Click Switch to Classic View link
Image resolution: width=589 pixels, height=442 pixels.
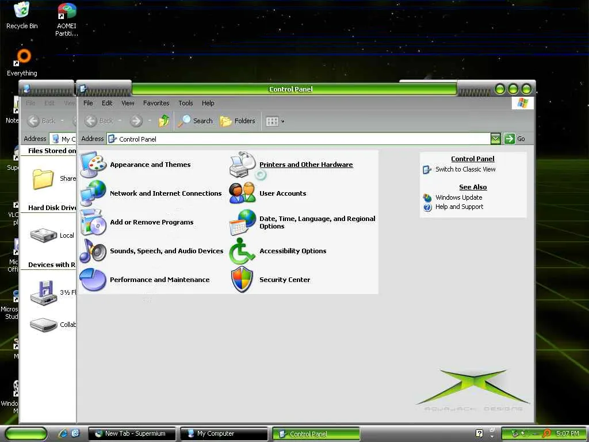pos(465,169)
